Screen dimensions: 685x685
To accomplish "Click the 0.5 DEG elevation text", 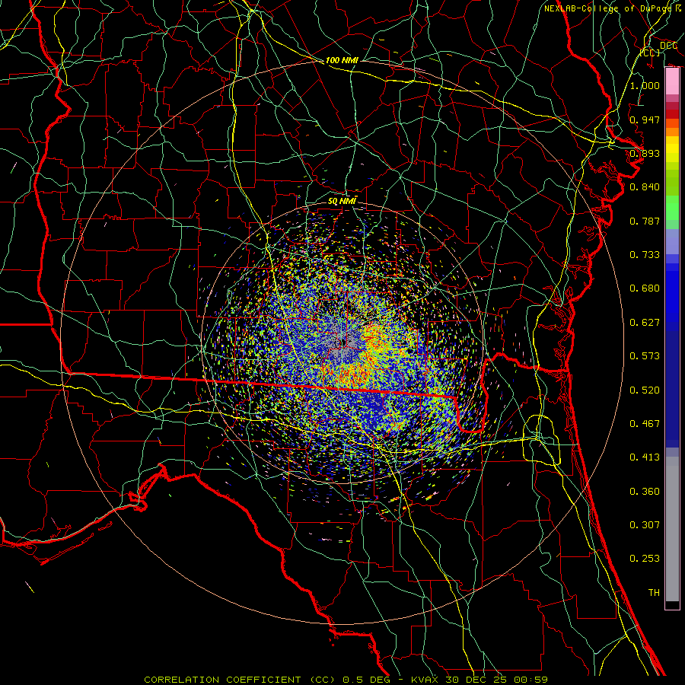I will pos(366,680).
